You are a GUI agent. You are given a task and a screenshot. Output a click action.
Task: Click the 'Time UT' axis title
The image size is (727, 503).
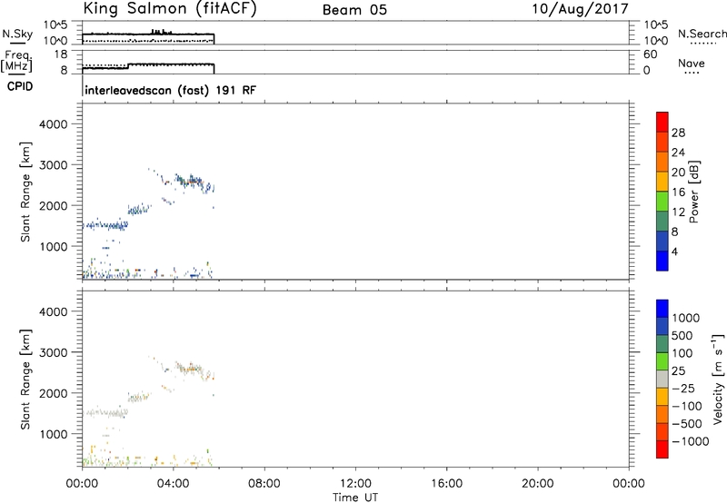pyautogui.click(x=355, y=498)
